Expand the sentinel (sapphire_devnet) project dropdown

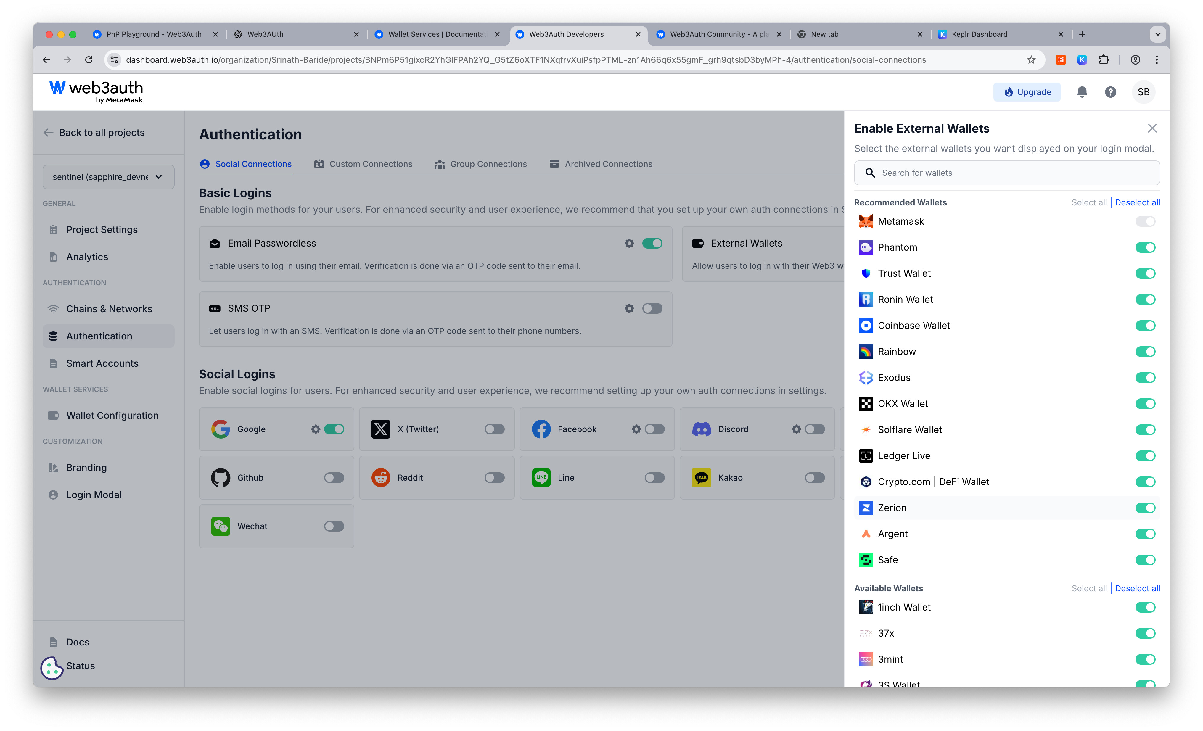tap(108, 177)
